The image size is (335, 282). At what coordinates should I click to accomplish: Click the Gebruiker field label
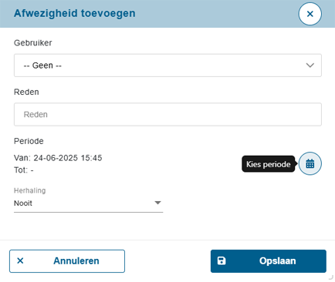click(x=33, y=42)
